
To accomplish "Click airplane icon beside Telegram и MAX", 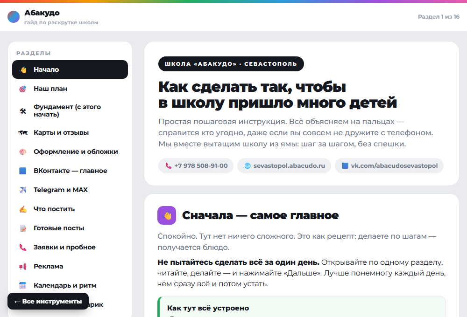I will [23, 190].
